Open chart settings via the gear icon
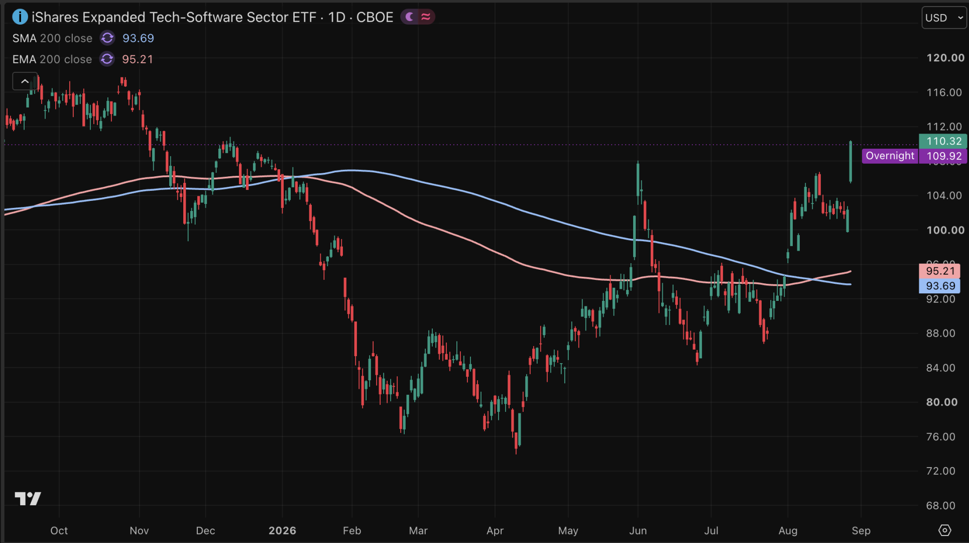 point(944,530)
